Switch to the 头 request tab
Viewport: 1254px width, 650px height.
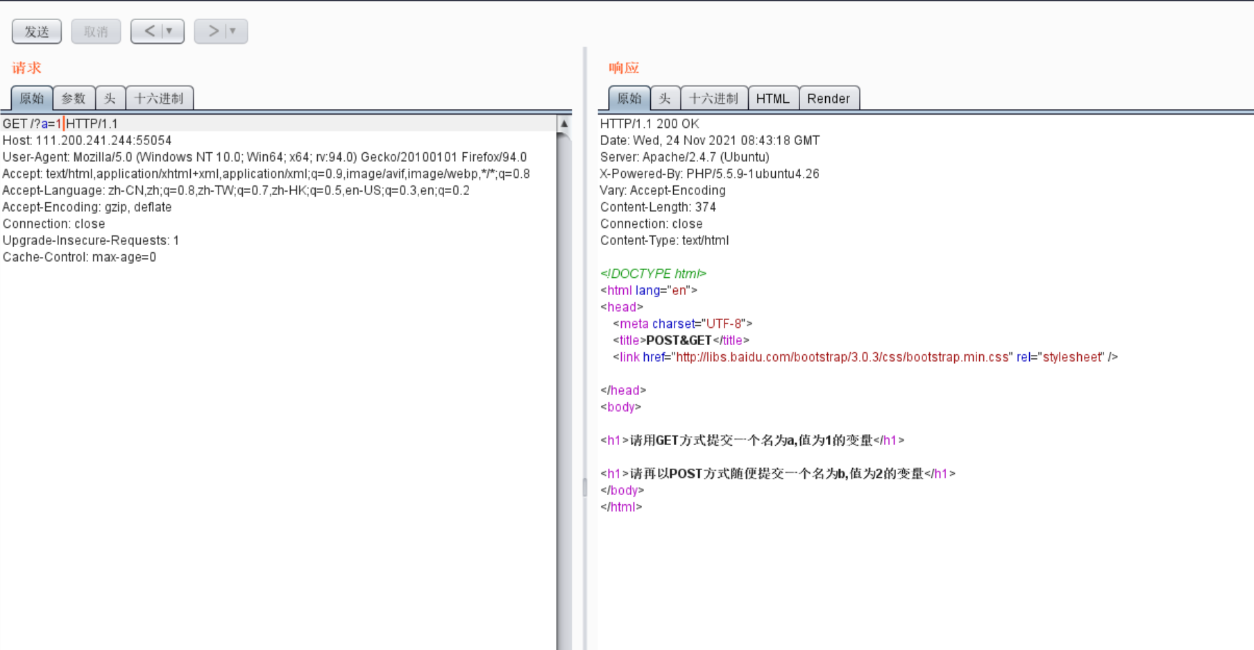coord(109,98)
